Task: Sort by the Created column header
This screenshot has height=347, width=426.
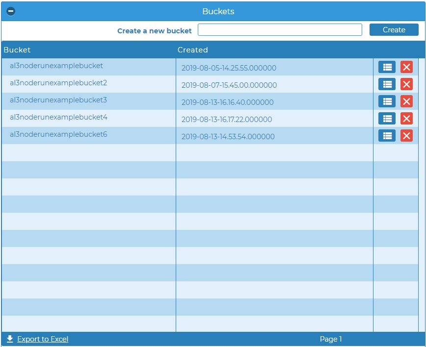Action: [192, 50]
